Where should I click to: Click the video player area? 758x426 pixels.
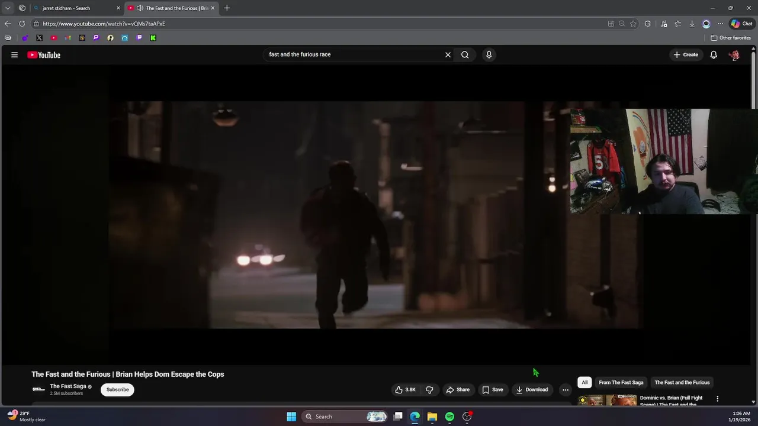tap(376, 214)
